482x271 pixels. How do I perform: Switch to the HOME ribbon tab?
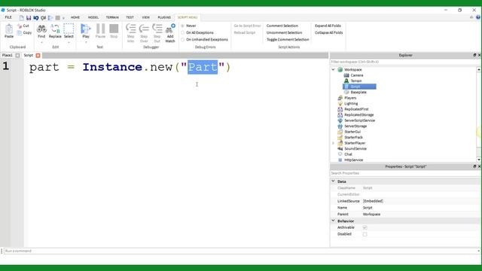[x=75, y=17]
